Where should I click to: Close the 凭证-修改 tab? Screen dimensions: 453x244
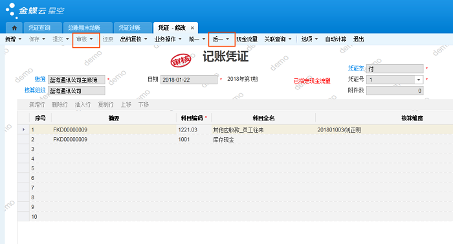coord(192,28)
